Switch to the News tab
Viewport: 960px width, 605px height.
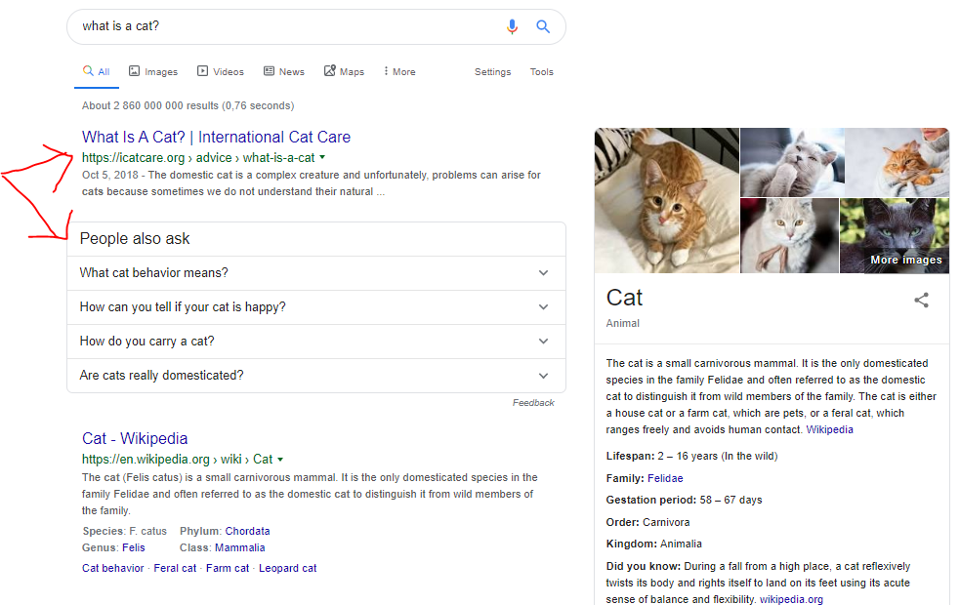click(283, 71)
